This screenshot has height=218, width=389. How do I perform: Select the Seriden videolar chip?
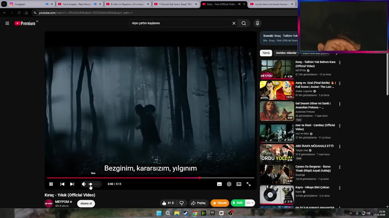[x=286, y=53]
